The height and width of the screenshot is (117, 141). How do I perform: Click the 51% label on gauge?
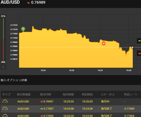pyautogui.click(x=3, y=16)
